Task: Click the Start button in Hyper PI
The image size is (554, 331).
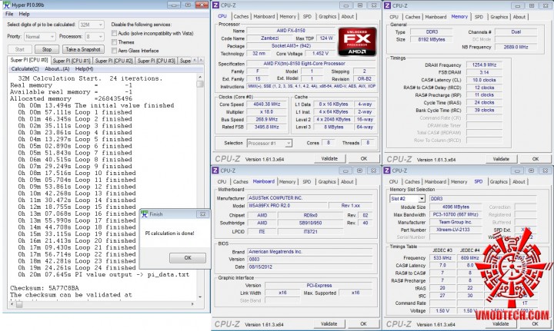Action: 20,49
